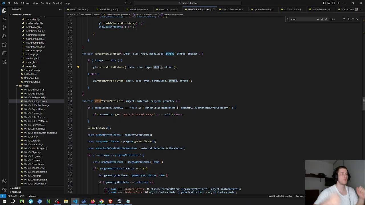Image resolution: width=365 pixels, height=205 pixels.
Task: Go back with the navigation arrow
Action: pyautogui.click(x=125, y=3)
